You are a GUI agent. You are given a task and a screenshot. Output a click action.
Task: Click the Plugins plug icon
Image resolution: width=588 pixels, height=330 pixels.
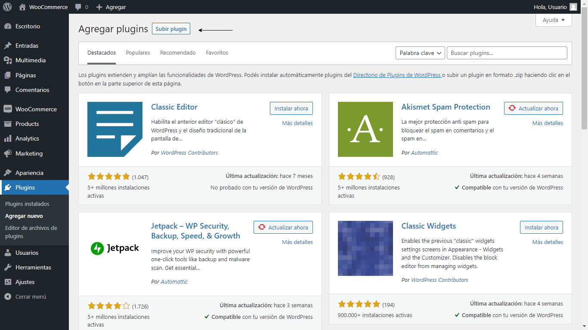(x=8, y=187)
